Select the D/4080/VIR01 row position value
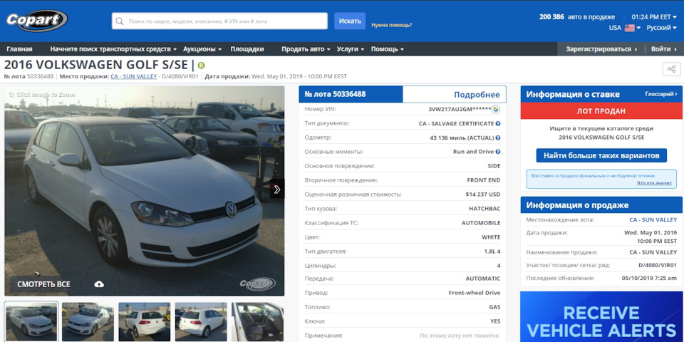The image size is (684, 342). click(x=658, y=265)
